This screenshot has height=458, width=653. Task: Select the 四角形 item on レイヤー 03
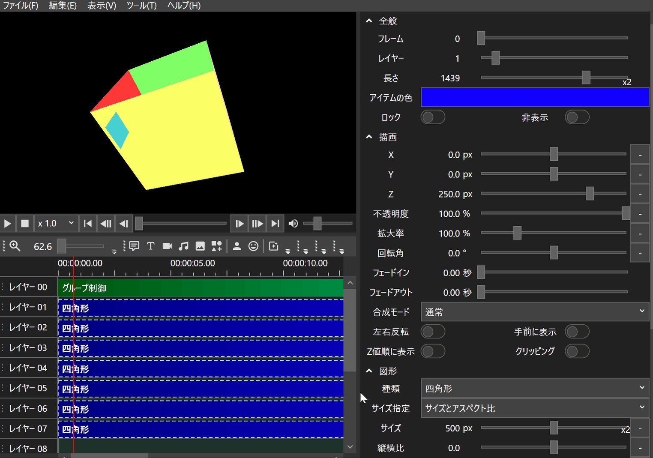[201, 348]
